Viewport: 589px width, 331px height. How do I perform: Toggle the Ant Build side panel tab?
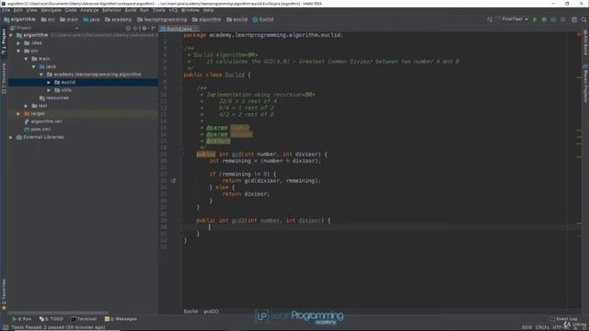[x=585, y=42]
